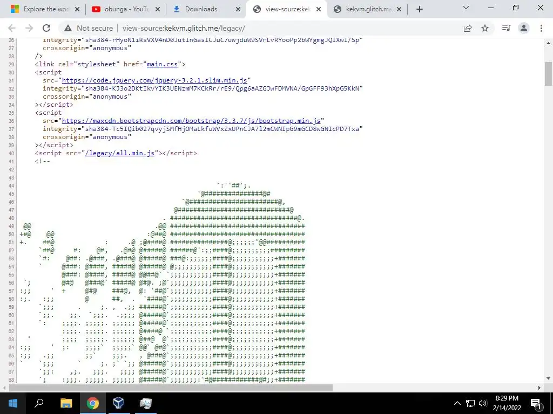Switch to the kekvm.glitch.me tab
This screenshot has width=553, height=414.
point(368,9)
